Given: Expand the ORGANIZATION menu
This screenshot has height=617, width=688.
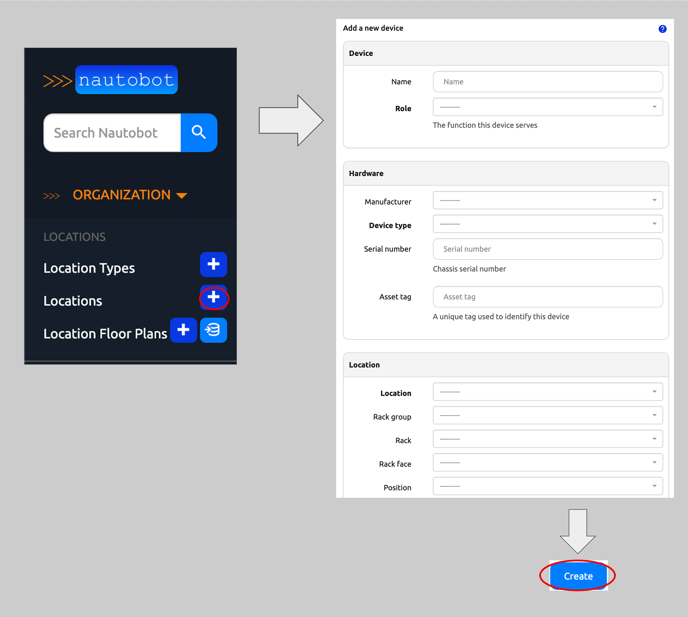Looking at the screenshot, I should click(x=122, y=195).
